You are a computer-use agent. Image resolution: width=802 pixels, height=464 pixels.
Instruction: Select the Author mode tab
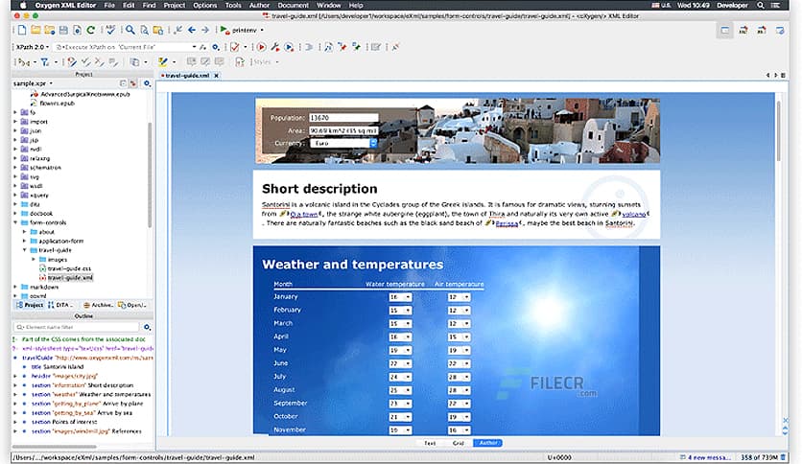(x=488, y=443)
